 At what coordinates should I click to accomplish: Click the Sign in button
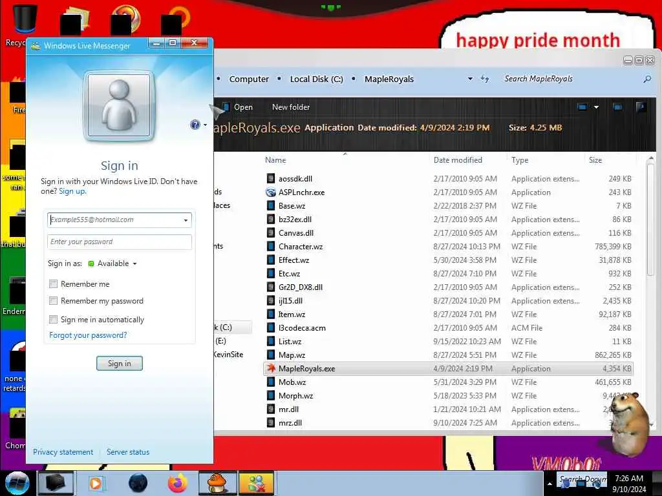pyautogui.click(x=120, y=363)
